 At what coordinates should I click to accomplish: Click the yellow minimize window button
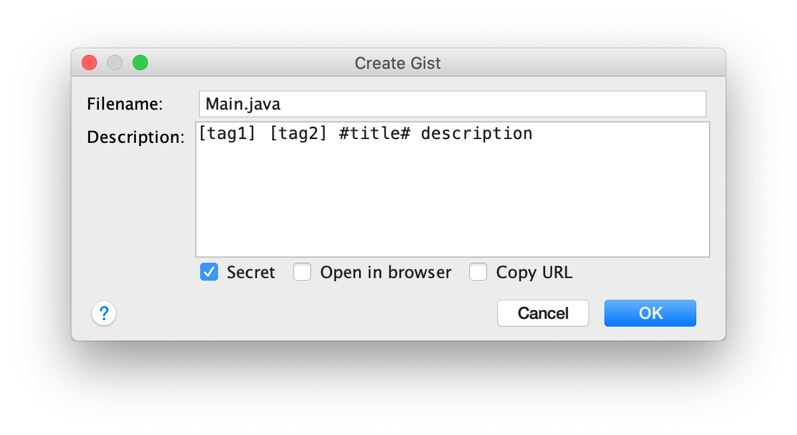[x=115, y=63]
